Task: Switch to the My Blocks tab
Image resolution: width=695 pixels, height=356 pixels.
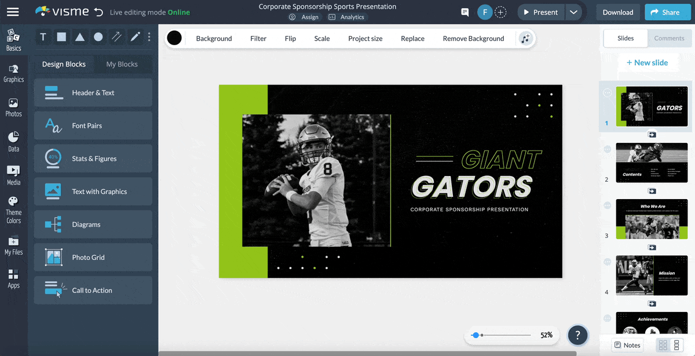Action: 122,64
